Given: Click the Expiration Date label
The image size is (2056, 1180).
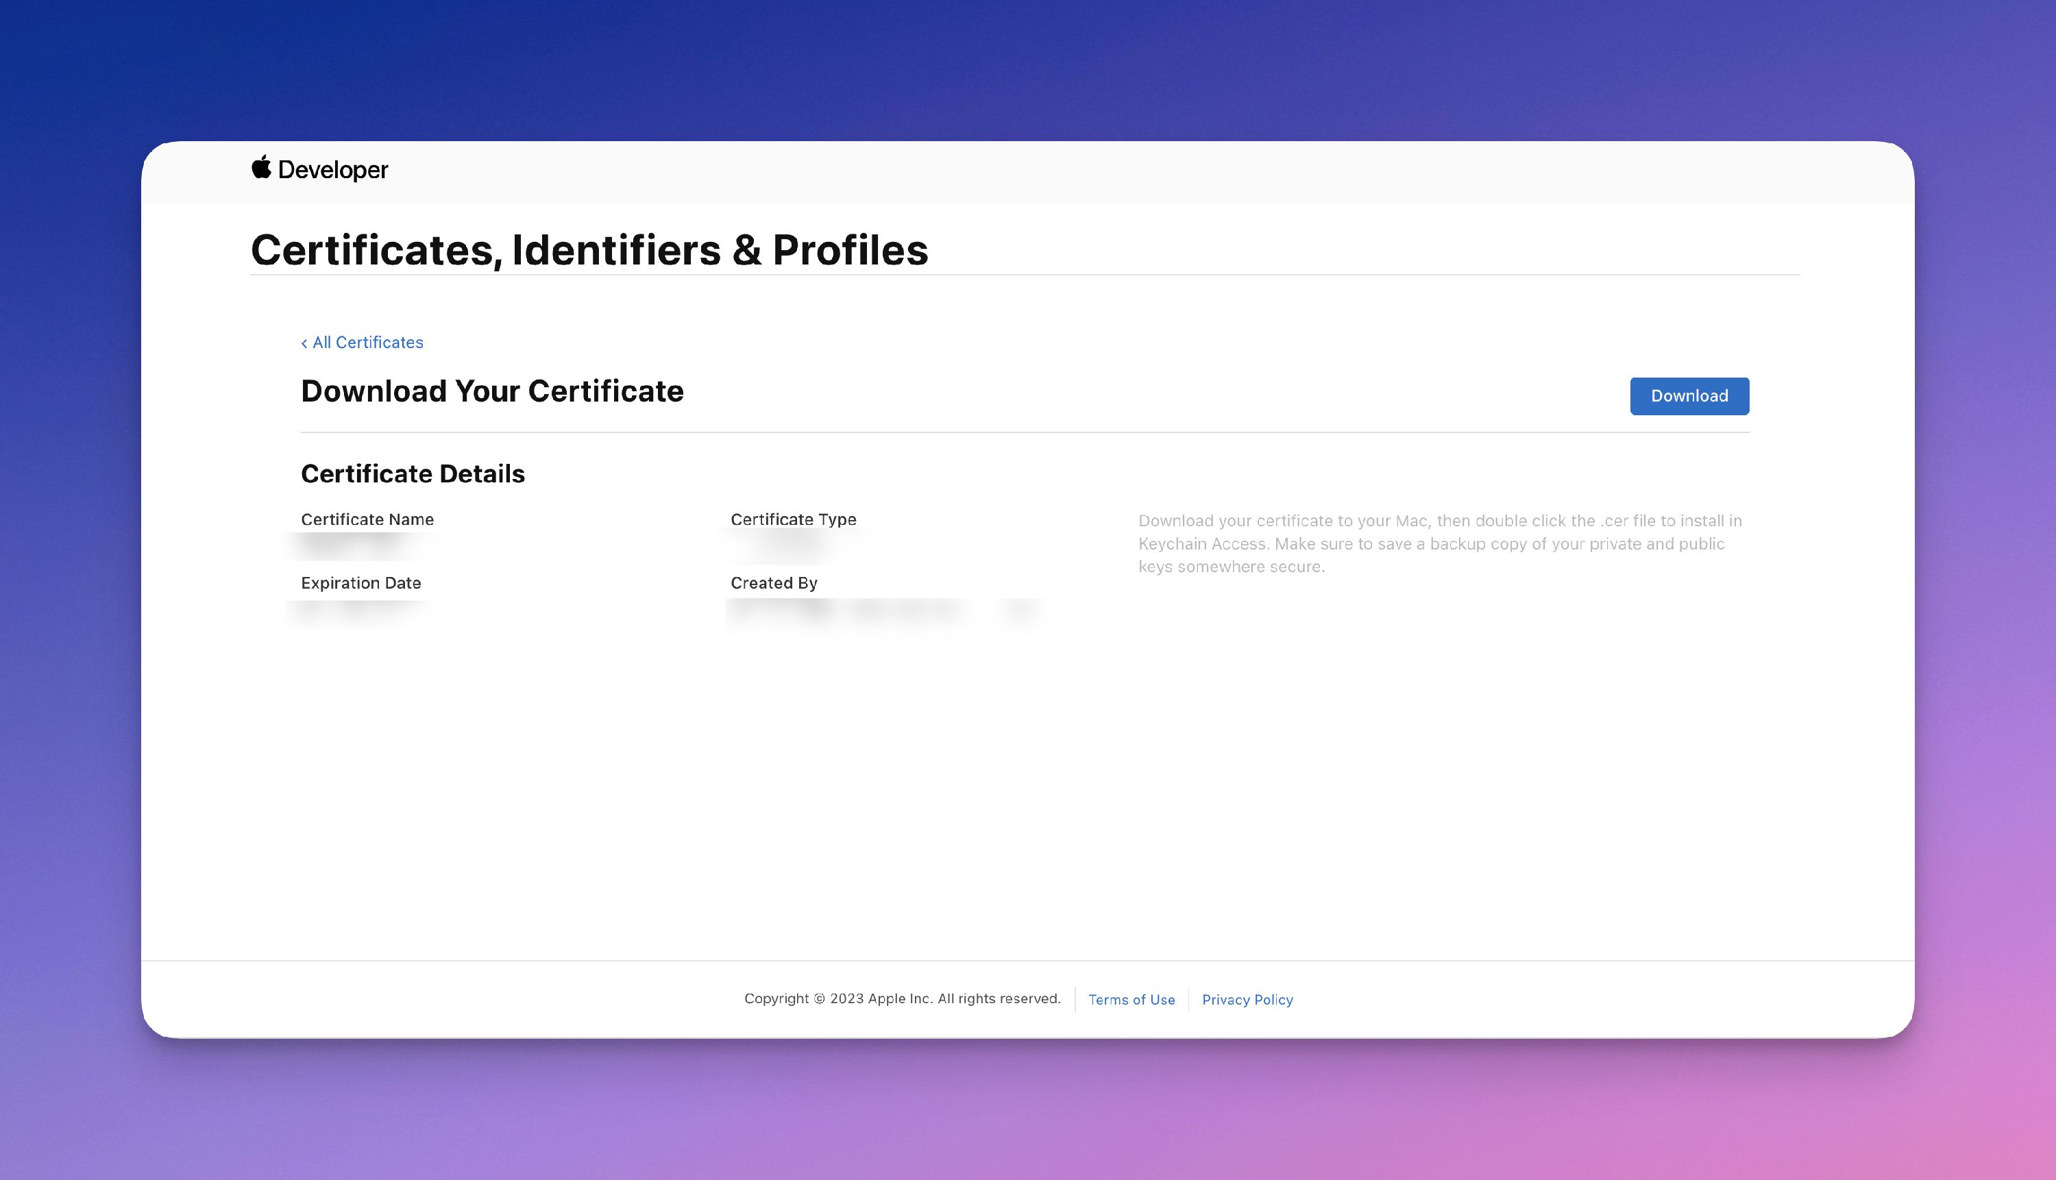Looking at the screenshot, I should tap(360, 582).
